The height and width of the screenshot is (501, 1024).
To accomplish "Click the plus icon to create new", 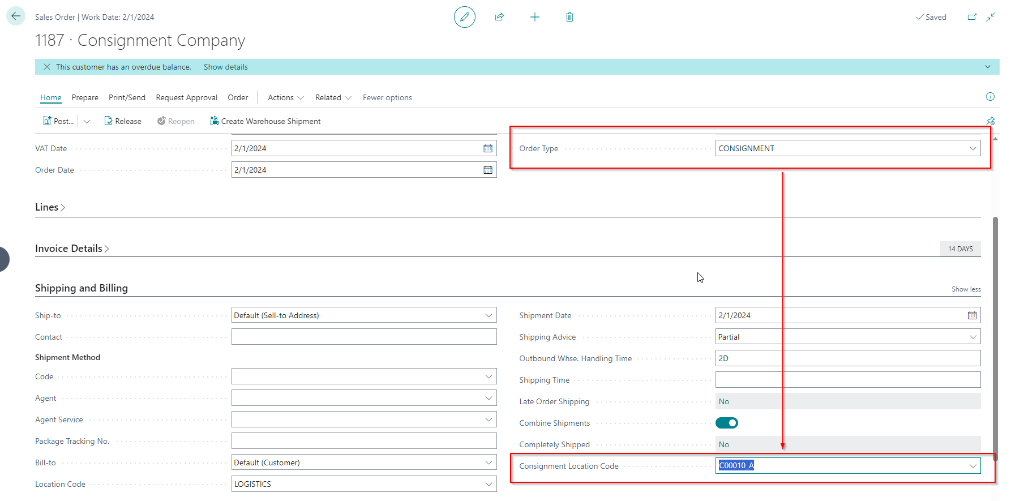I will coord(534,17).
